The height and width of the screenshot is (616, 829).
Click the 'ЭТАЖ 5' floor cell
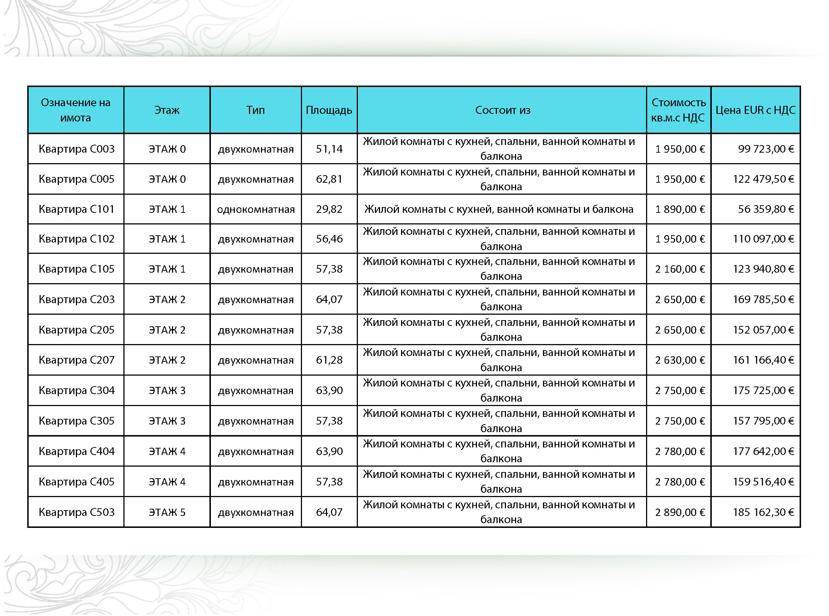click(167, 512)
